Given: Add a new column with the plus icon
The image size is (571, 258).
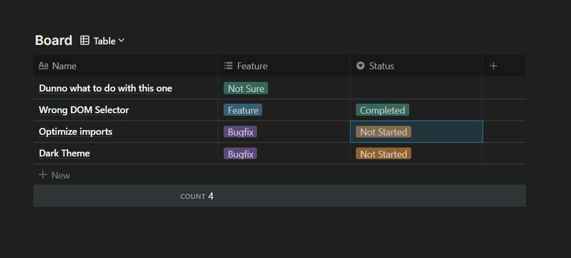Looking at the screenshot, I should point(493,66).
